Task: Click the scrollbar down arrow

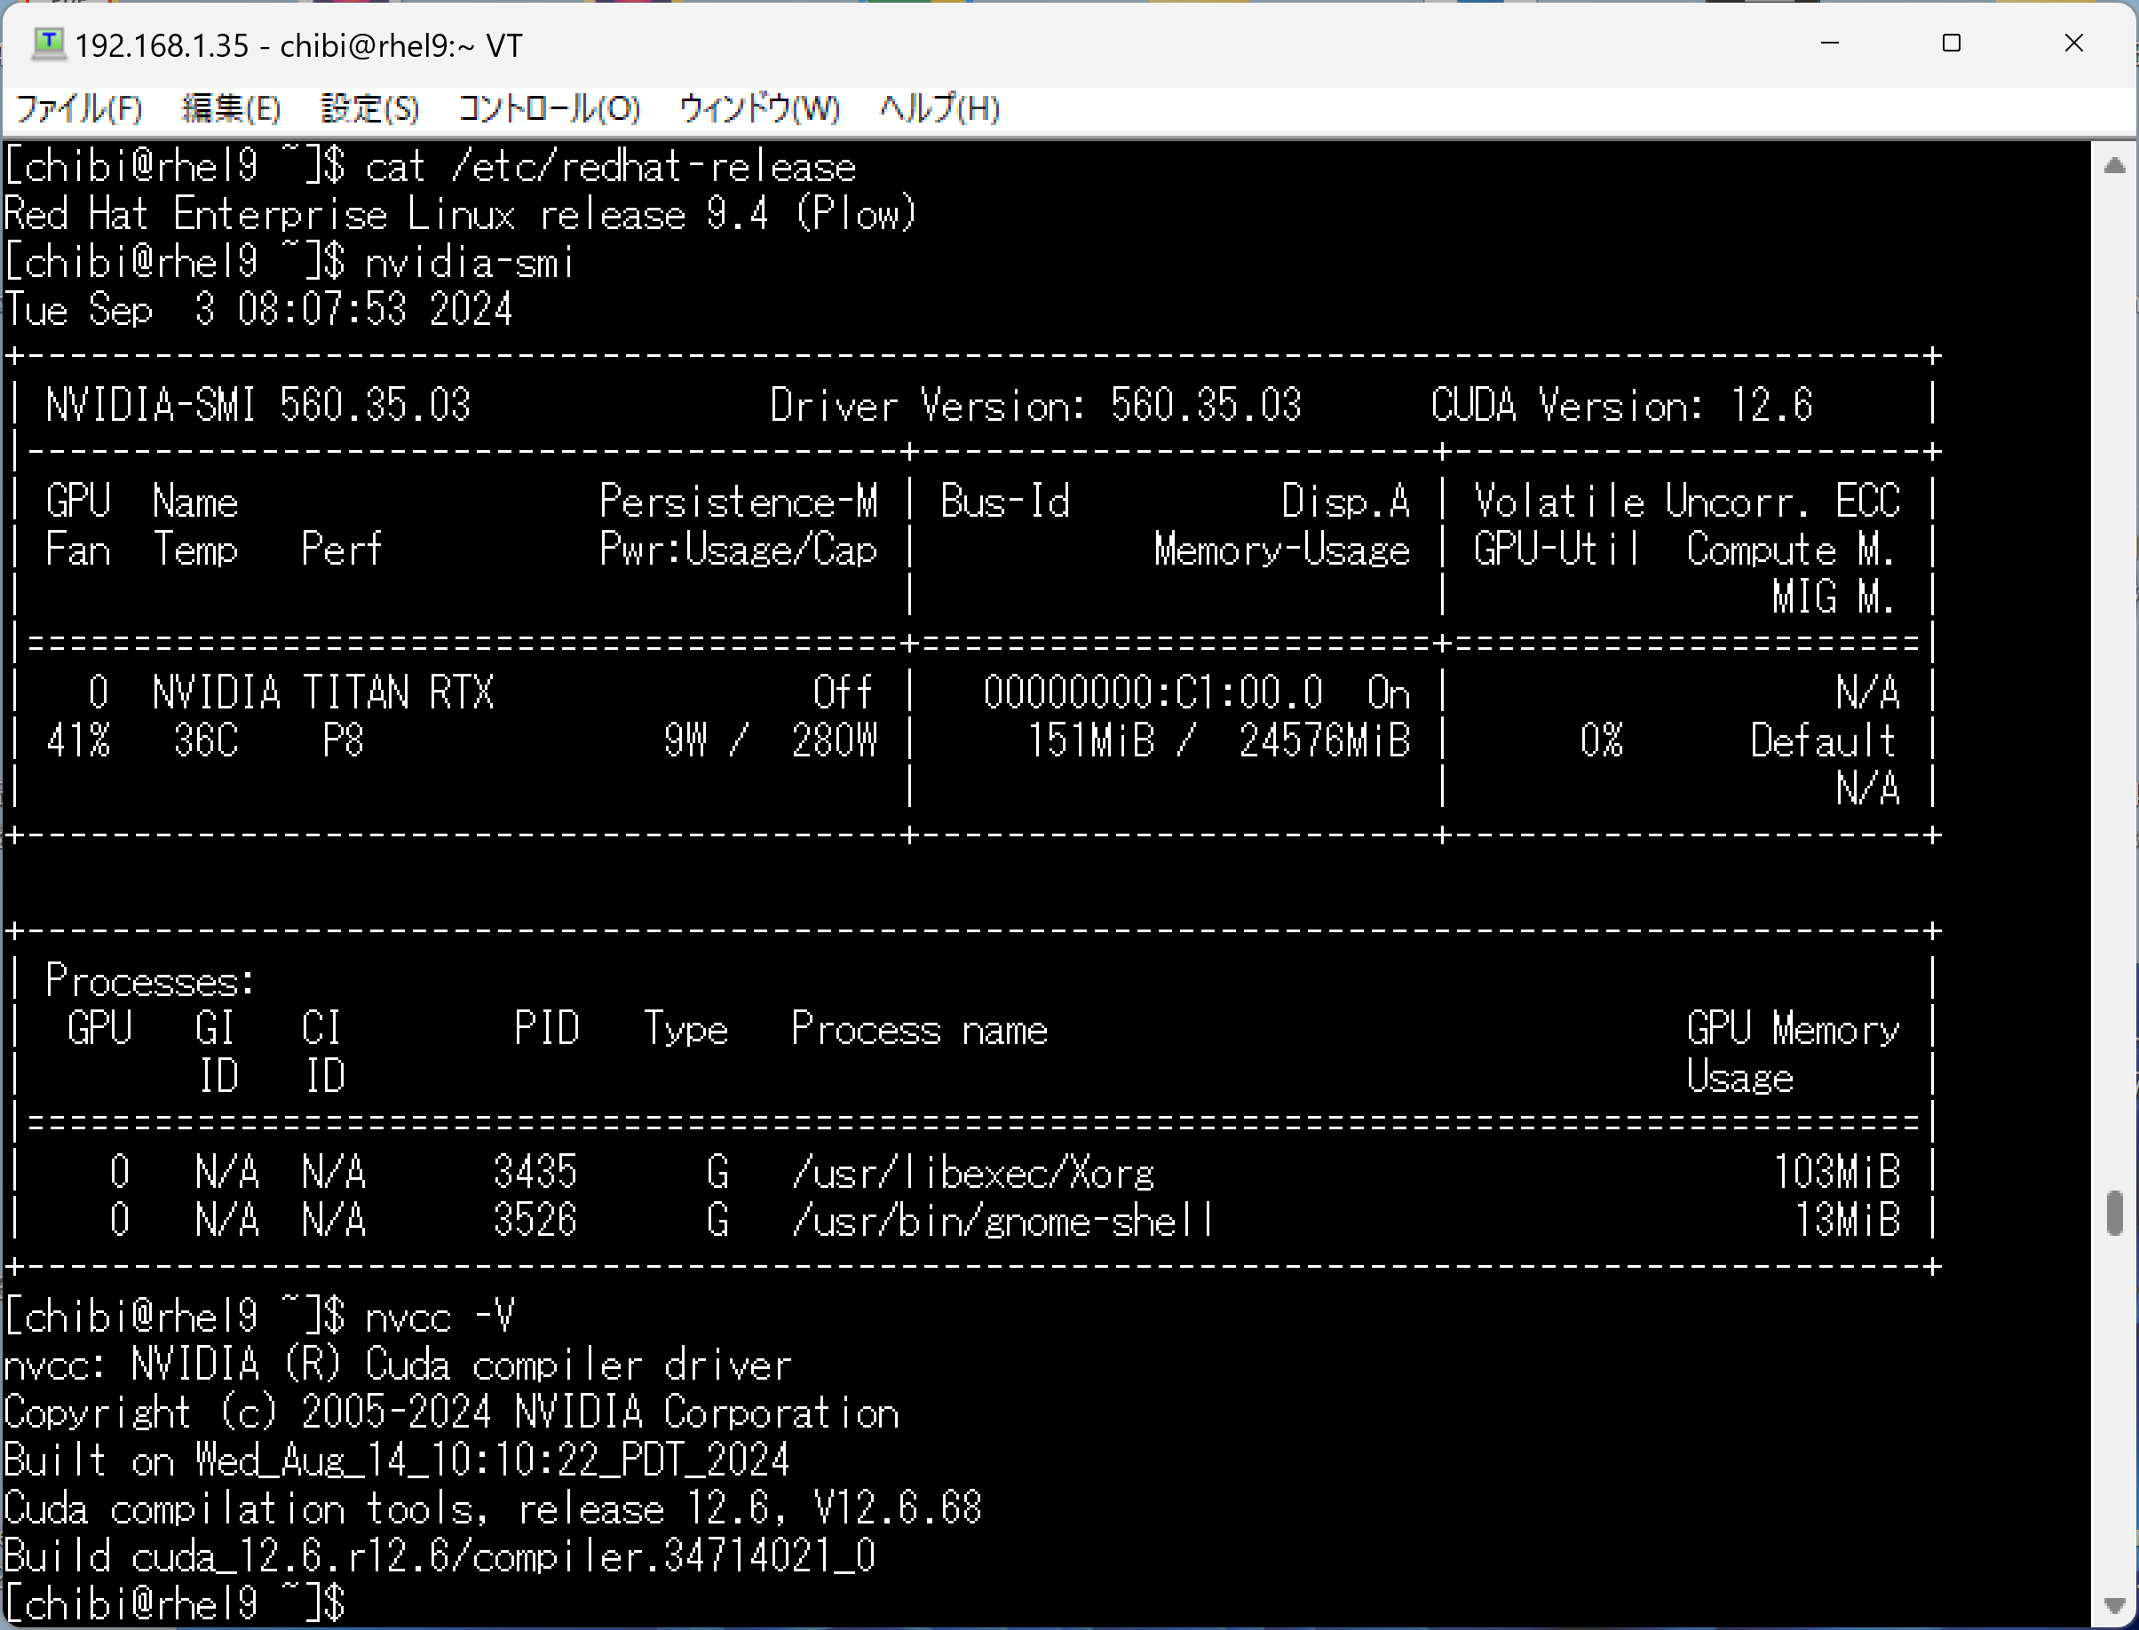Action: (2115, 1606)
